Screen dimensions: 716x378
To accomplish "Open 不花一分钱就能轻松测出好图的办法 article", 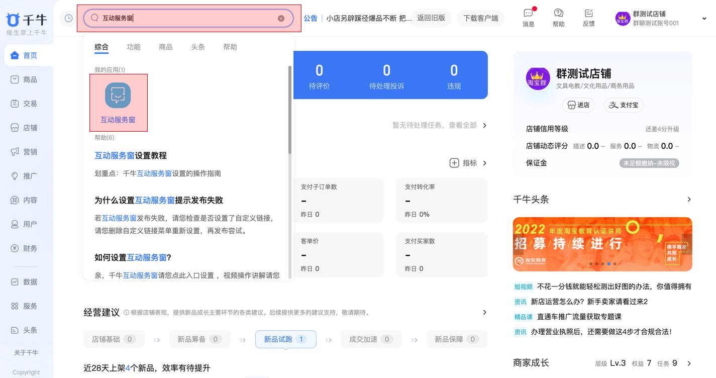I will click(x=614, y=287).
